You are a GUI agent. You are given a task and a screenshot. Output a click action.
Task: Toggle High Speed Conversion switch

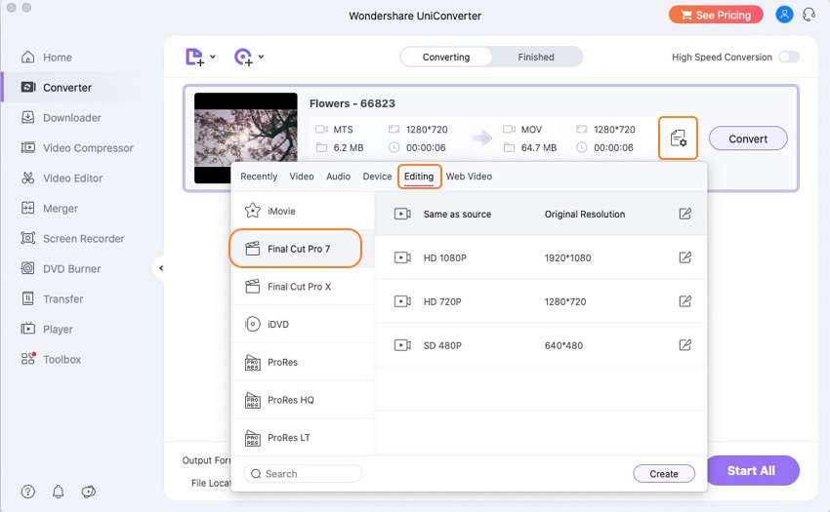[788, 58]
